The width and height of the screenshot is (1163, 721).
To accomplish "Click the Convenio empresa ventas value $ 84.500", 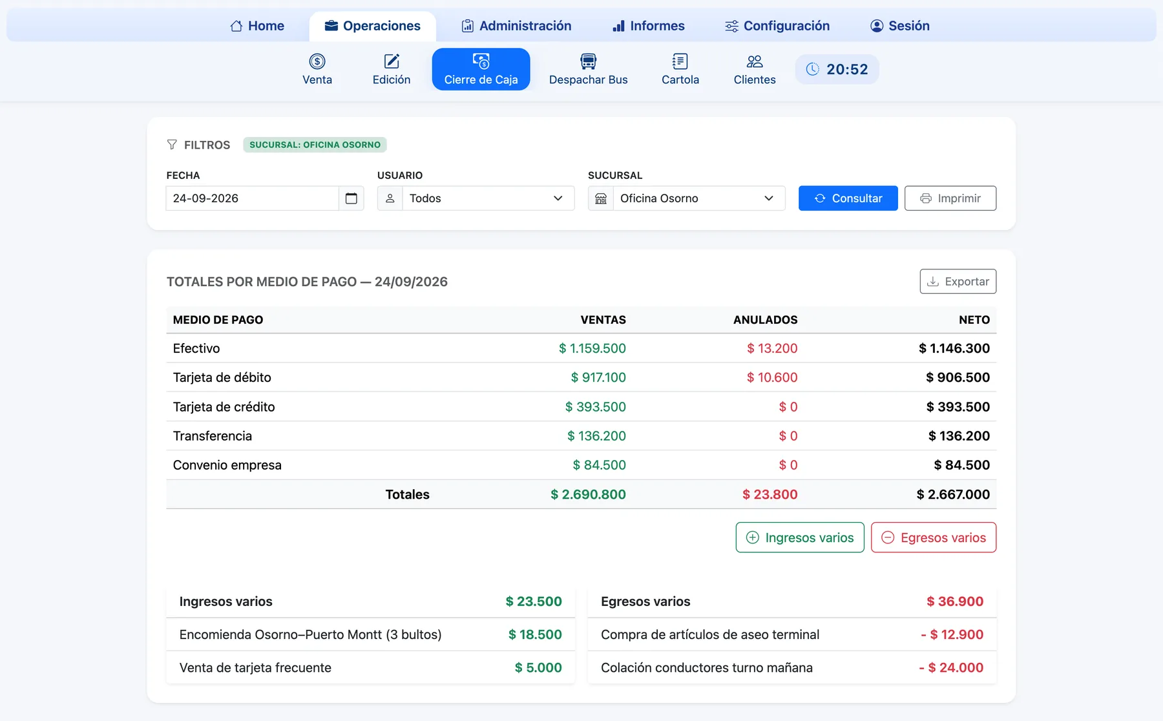I will point(600,465).
